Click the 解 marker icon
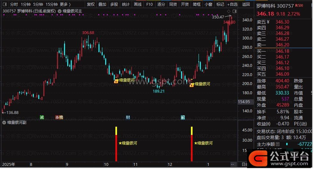This screenshot has height=169, width=314. [183, 117]
